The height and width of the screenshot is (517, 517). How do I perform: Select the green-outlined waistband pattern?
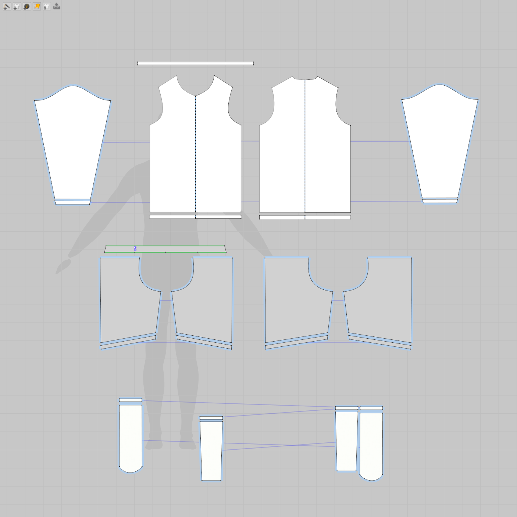(x=165, y=249)
